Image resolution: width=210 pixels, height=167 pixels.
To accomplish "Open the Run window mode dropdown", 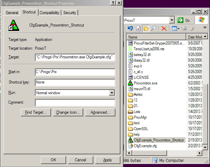I will pos(112,93).
